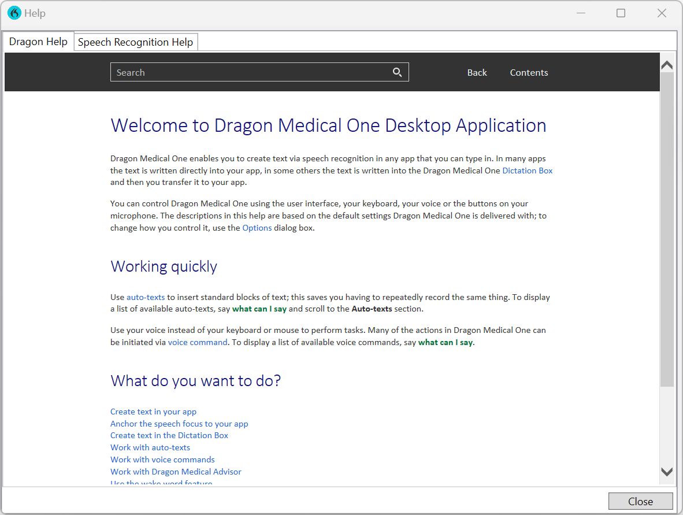Select the Dragon Help tab
Image resolution: width=683 pixels, height=515 pixels.
pyautogui.click(x=38, y=41)
